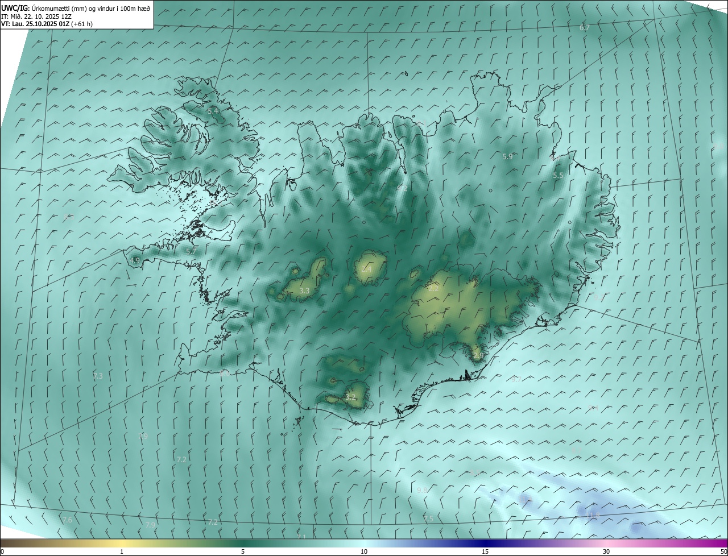Click the "1" tick on the color scale
Image resolution: width=728 pixels, height=556 pixels.
click(x=122, y=551)
